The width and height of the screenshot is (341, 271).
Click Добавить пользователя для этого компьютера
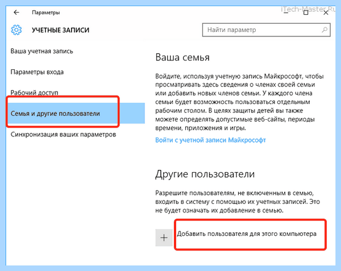247,234
